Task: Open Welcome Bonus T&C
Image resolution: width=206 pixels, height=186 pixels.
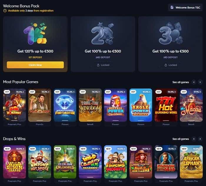Action: (x=185, y=7)
